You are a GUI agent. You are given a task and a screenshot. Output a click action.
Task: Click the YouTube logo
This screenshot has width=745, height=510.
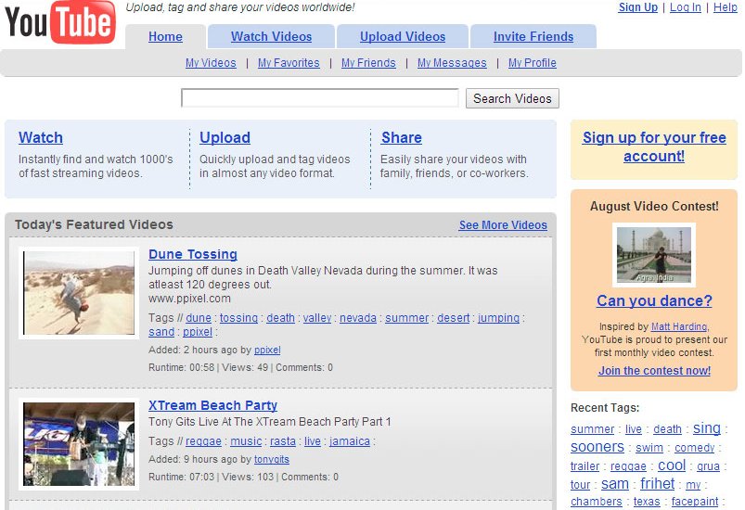(60, 22)
